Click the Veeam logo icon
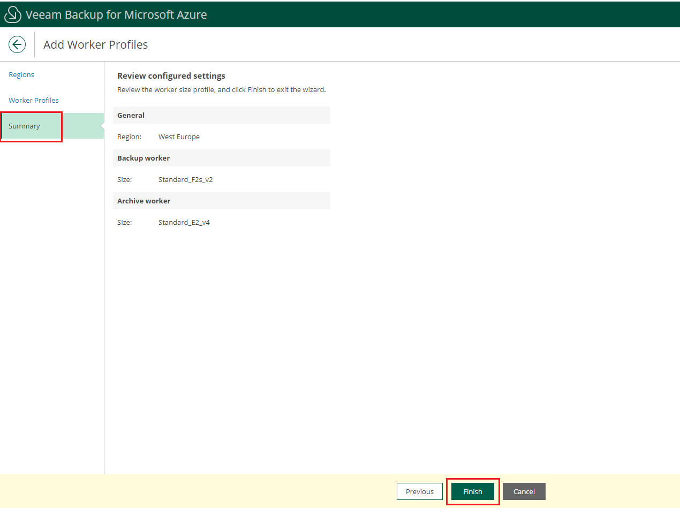The height and width of the screenshot is (508, 680). point(13,14)
